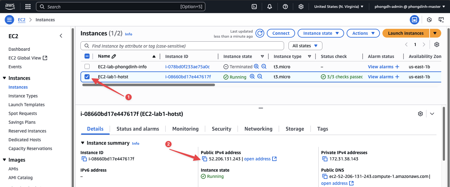Open the Instance state dropdown button
Image resolution: width=450 pixels, height=187 pixels.
(x=321, y=33)
